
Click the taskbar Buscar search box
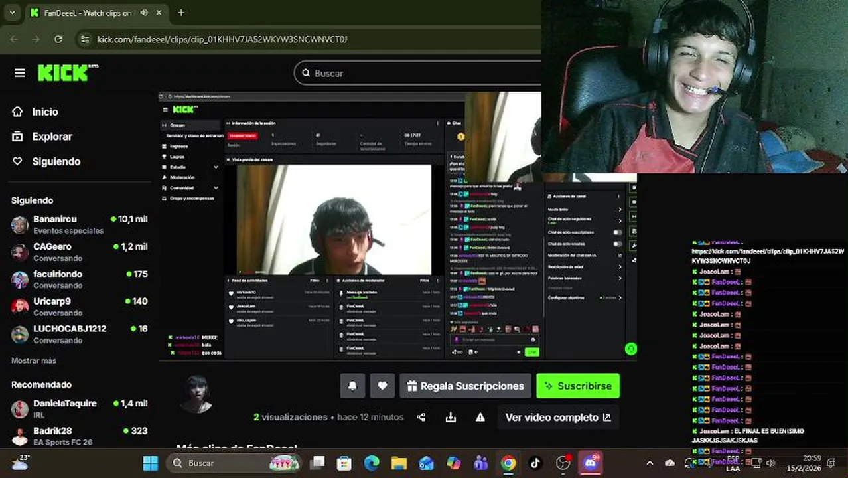[234, 463]
